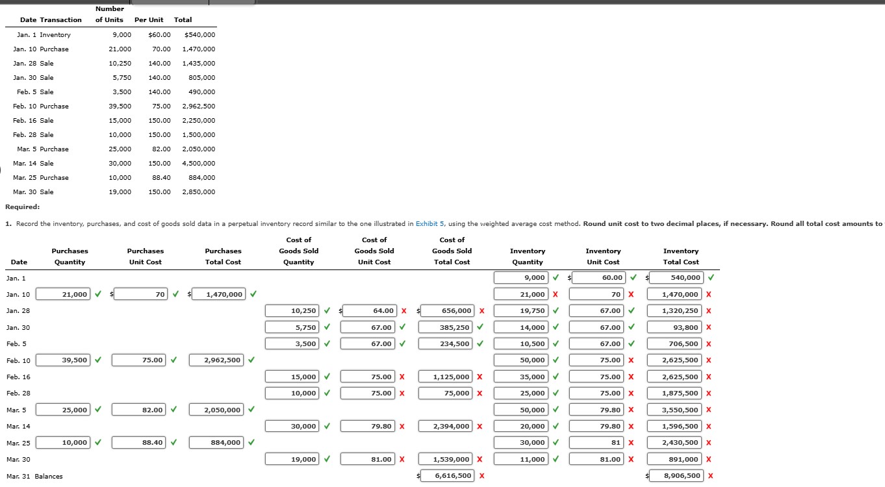Edit Jan. 30 Inventory Quantity 14,000
The image size is (885, 487).
point(522,327)
